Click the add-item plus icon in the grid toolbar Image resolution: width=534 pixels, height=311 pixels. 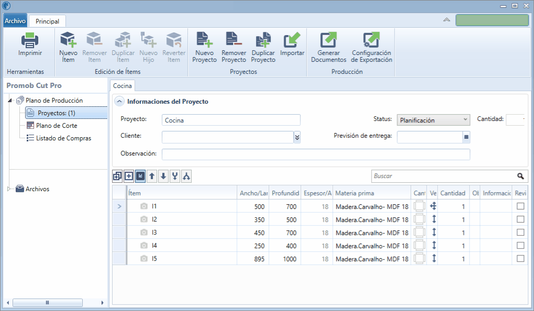coord(129,176)
